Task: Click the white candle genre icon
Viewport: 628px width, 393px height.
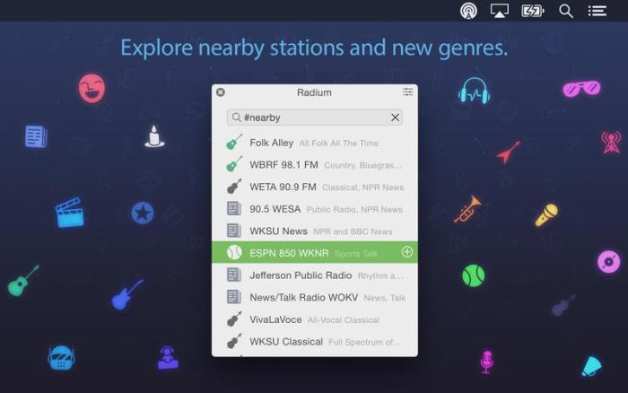Action: 154,136
